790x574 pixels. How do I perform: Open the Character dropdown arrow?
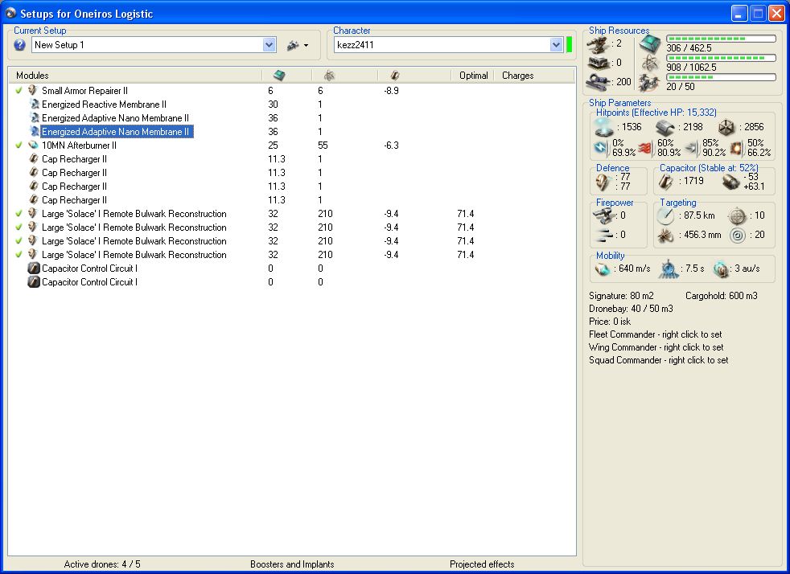point(556,45)
